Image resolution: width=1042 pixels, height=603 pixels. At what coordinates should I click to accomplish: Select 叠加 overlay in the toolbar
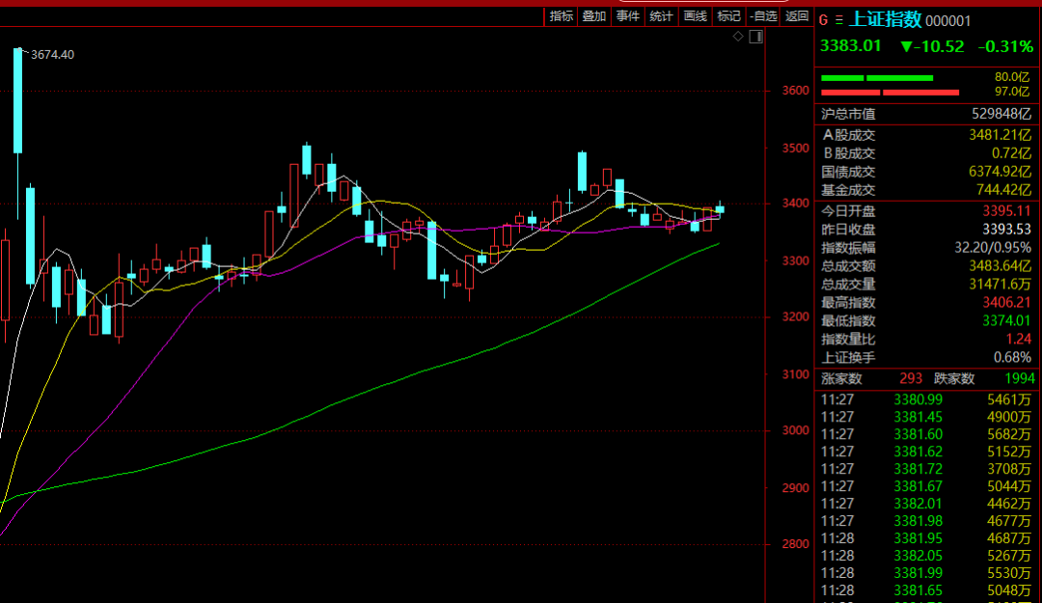click(x=594, y=15)
